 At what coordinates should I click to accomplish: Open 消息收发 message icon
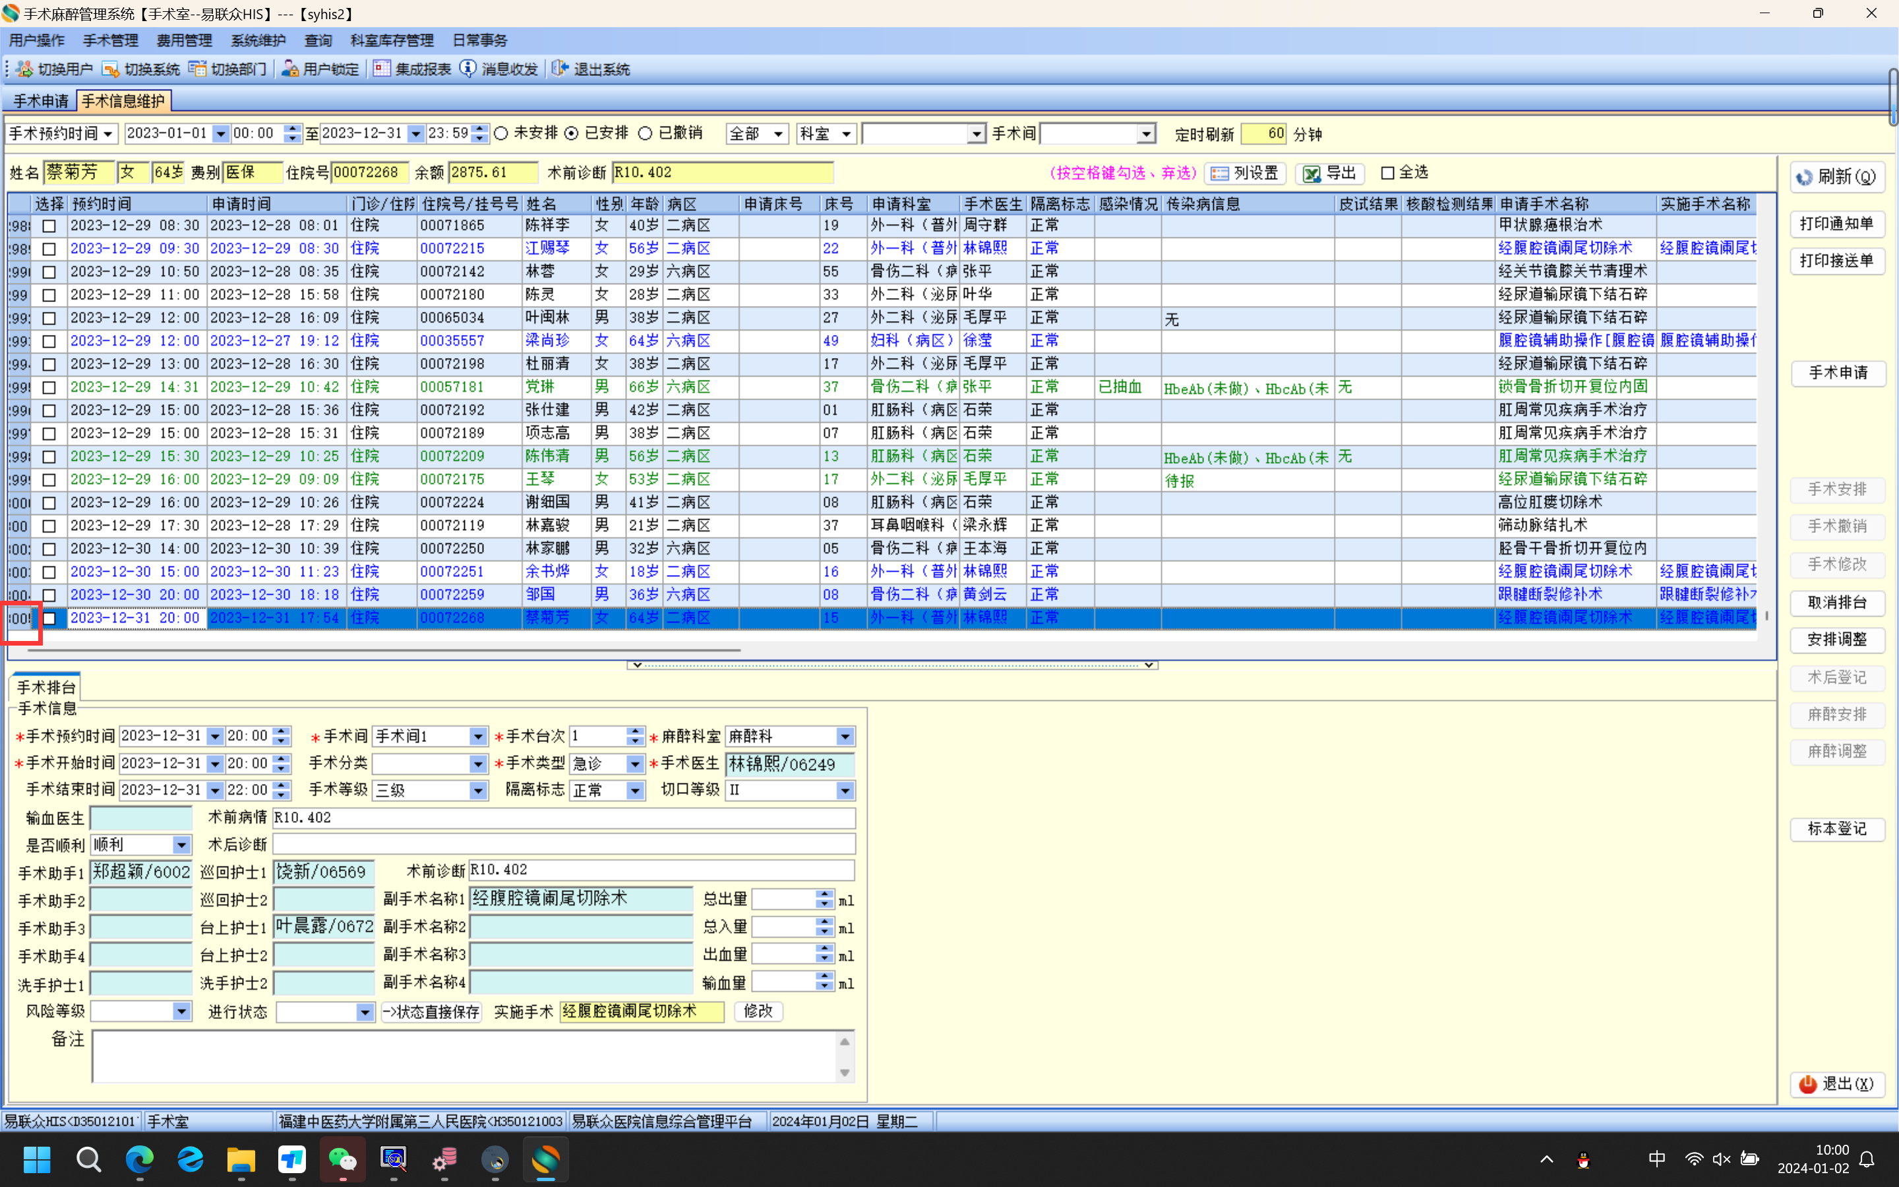click(x=467, y=69)
